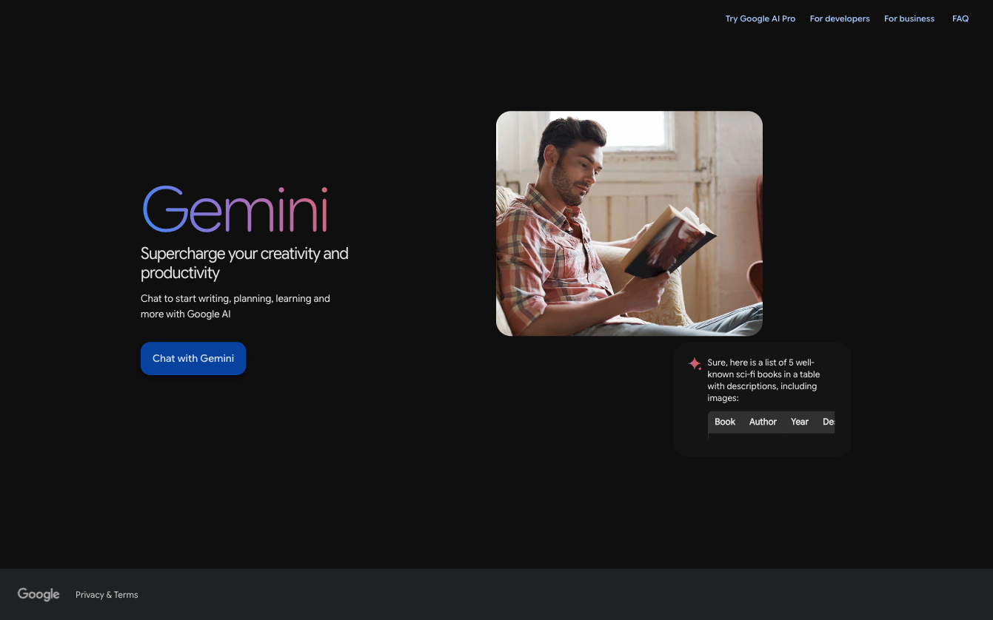The width and height of the screenshot is (993, 620).
Task: Select the Author column header
Action: click(763, 422)
